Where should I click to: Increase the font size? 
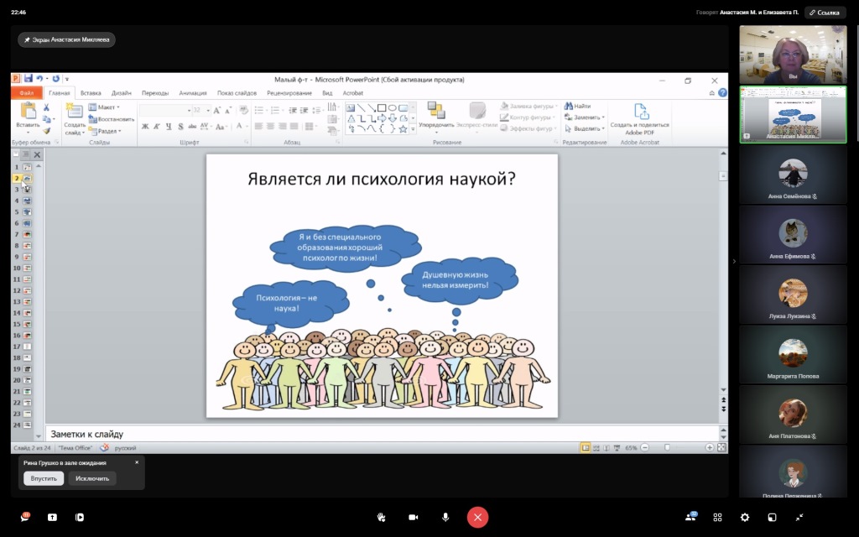pyautogui.click(x=217, y=110)
